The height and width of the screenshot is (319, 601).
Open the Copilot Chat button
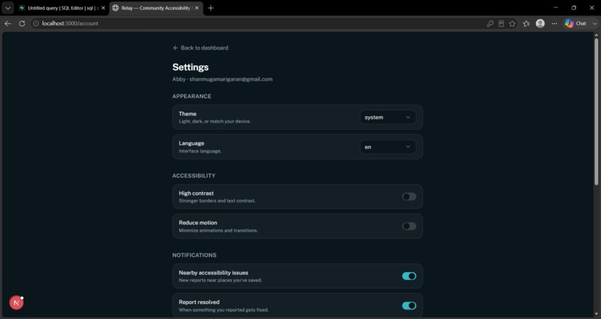click(x=576, y=23)
